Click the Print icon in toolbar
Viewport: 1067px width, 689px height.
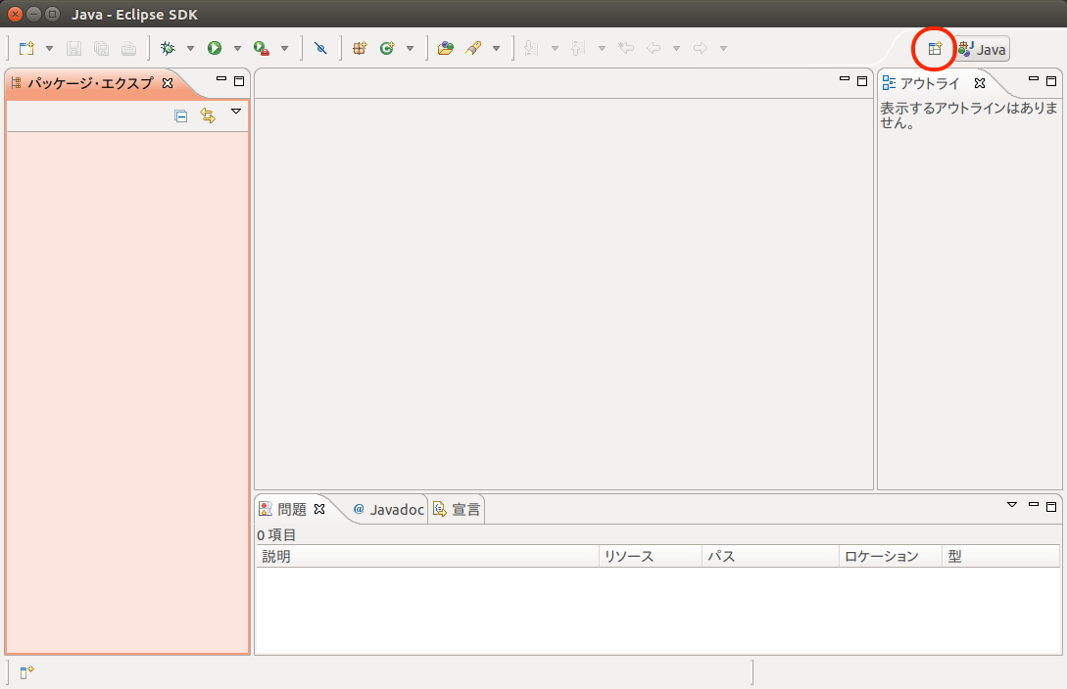point(128,48)
